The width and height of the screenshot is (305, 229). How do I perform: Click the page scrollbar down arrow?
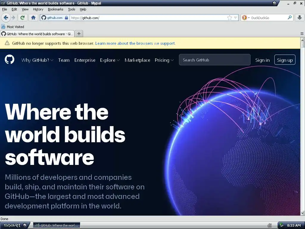(303, 213)
